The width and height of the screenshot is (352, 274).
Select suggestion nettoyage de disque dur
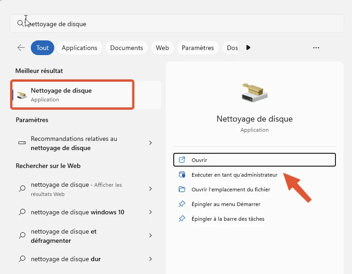tap(86, 259)
